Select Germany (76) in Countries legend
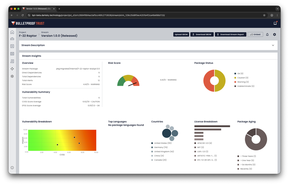The image size is (289, 185). [x=160, y=147]
